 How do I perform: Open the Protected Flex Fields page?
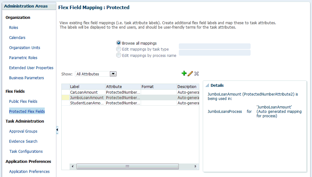tap(27, 111)
